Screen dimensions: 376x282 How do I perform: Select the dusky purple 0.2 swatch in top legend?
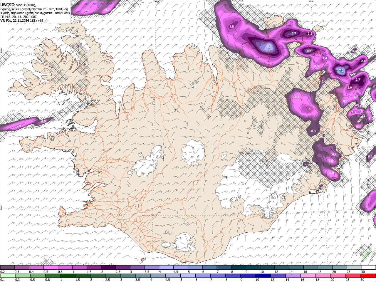8,268
